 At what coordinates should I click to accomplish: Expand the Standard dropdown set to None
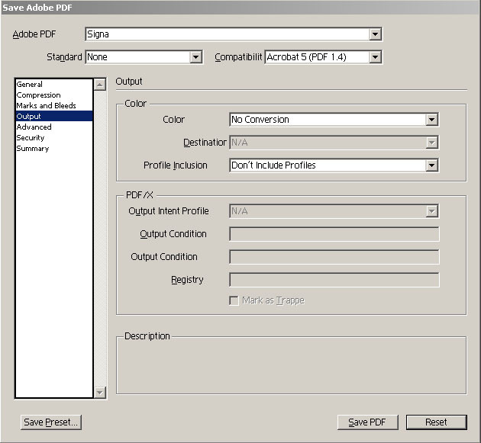pos(144,57)
